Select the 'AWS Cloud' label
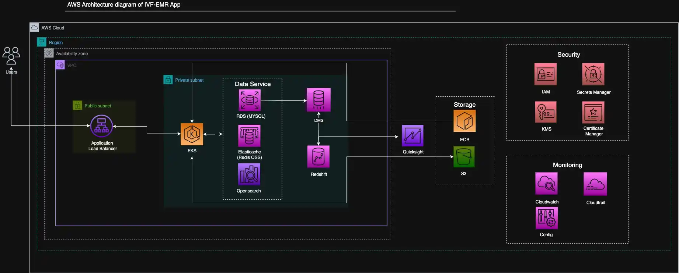Screen dimensions: 679x273 [53, 28]
